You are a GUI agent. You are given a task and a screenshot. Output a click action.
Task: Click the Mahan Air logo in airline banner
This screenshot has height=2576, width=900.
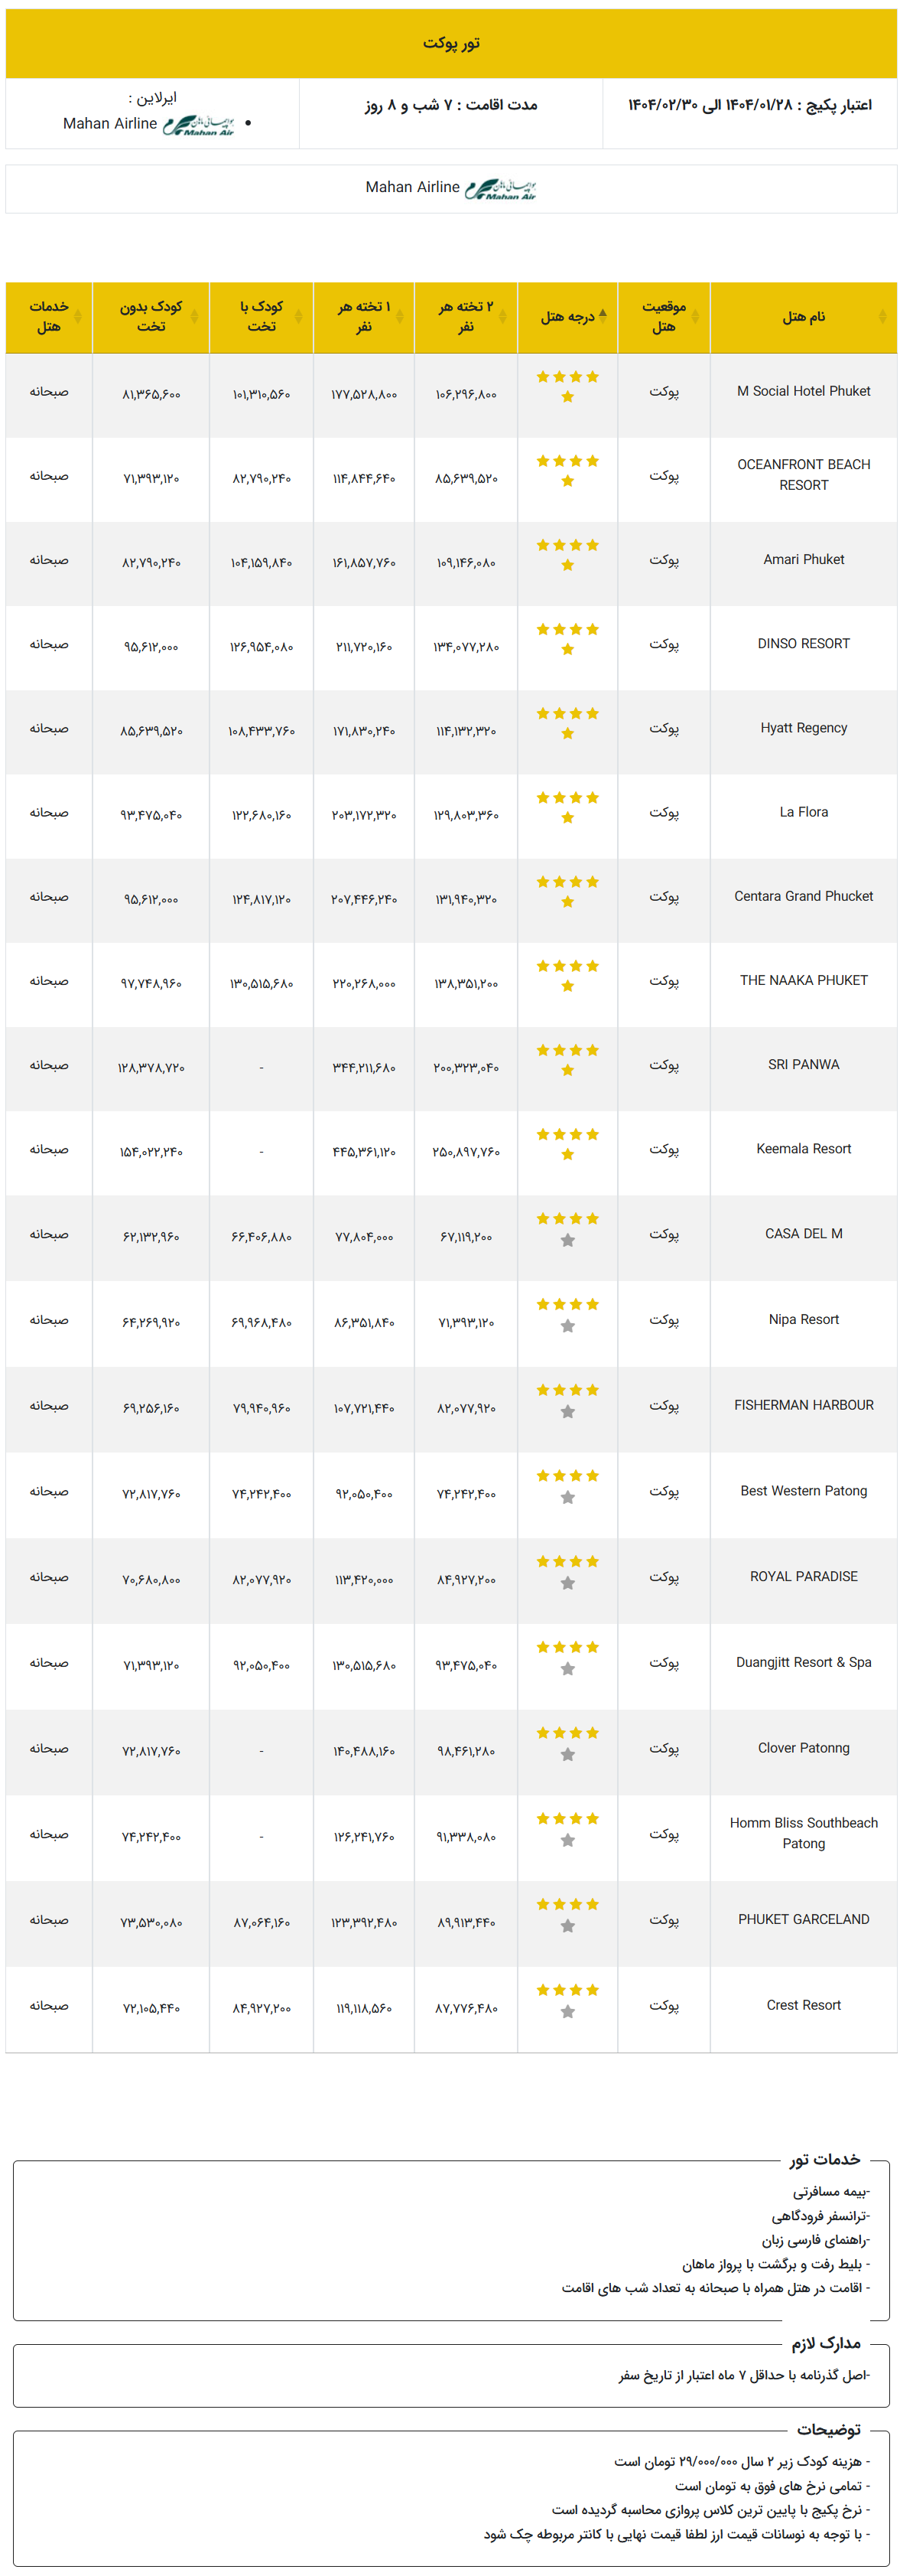(500, 188)
